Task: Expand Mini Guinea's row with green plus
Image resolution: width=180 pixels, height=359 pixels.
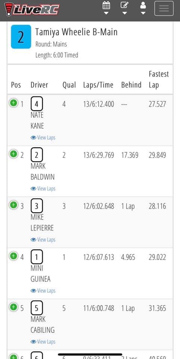Action: tap(13, 256)
